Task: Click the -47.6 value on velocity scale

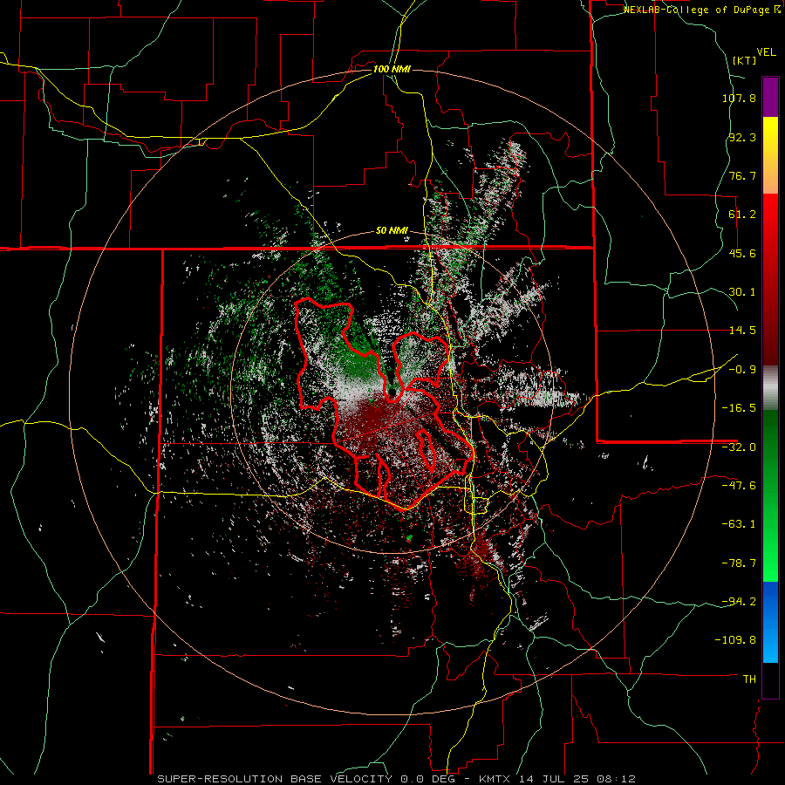Action: pyautogui.click(x=739, y=486)
